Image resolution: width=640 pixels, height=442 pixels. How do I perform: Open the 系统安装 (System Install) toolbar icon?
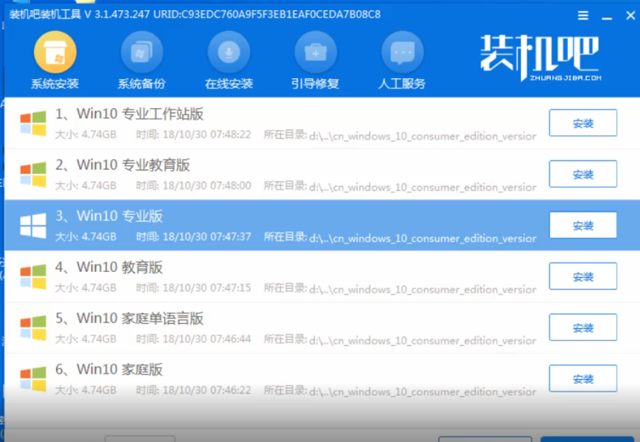tap(55, 60)
